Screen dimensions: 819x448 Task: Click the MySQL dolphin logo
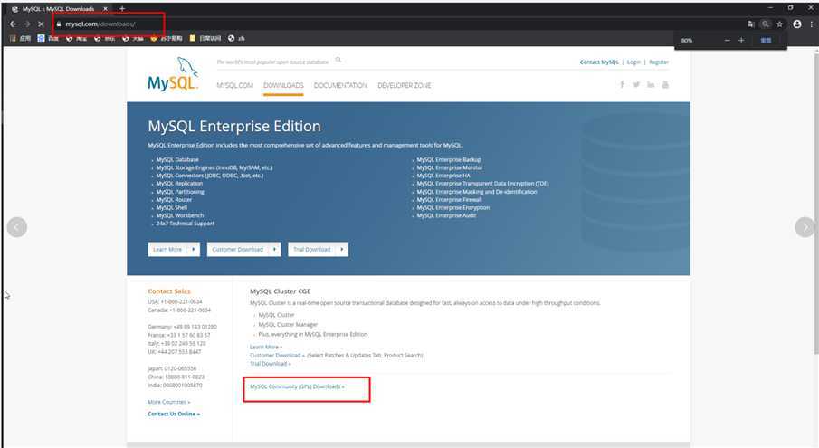click(173, 74)
